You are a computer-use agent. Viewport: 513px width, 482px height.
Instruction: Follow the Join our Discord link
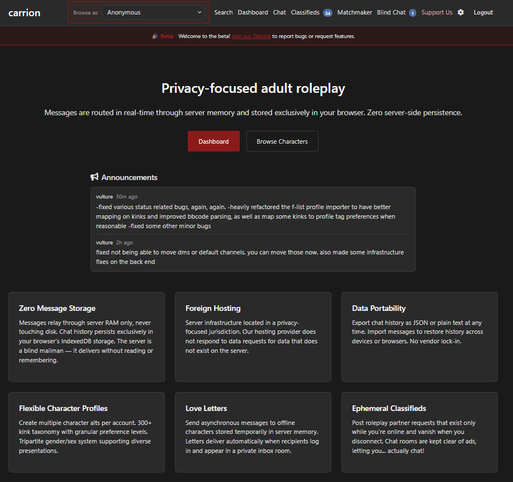click(x=251, y=36)
